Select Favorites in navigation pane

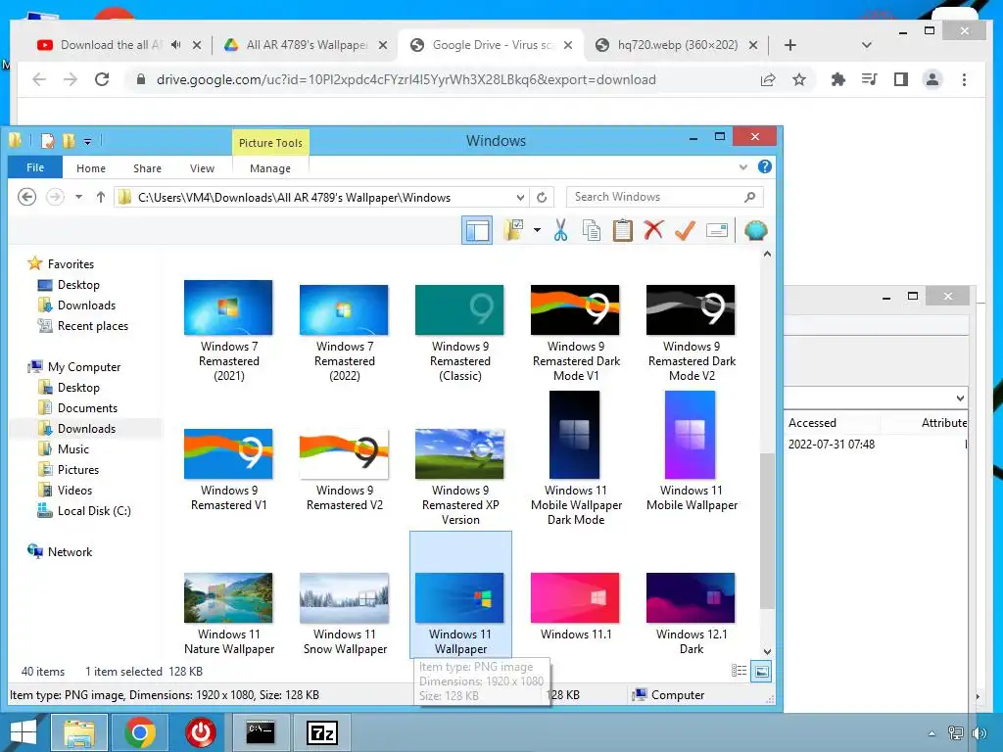point(71,264)
